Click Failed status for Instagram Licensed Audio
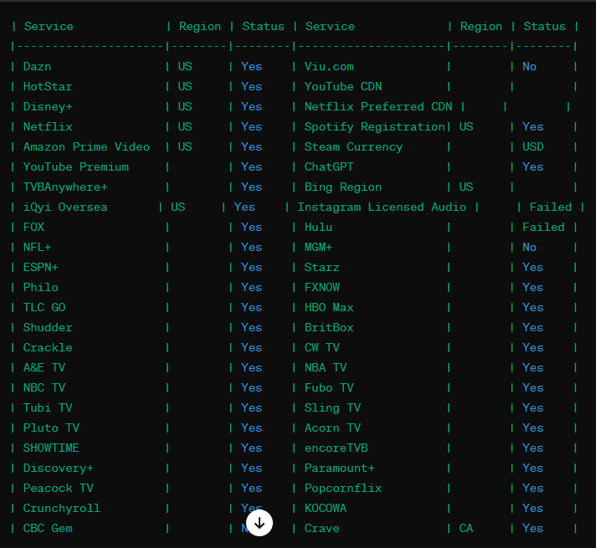 551,207
